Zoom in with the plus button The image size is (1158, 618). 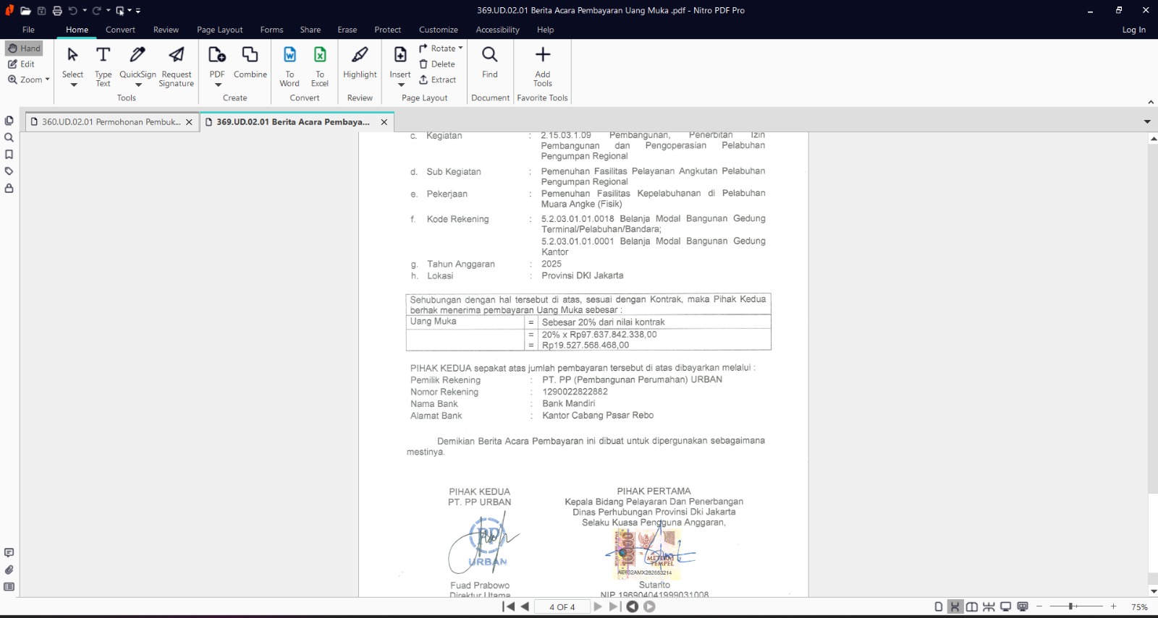pos(1113,607)
